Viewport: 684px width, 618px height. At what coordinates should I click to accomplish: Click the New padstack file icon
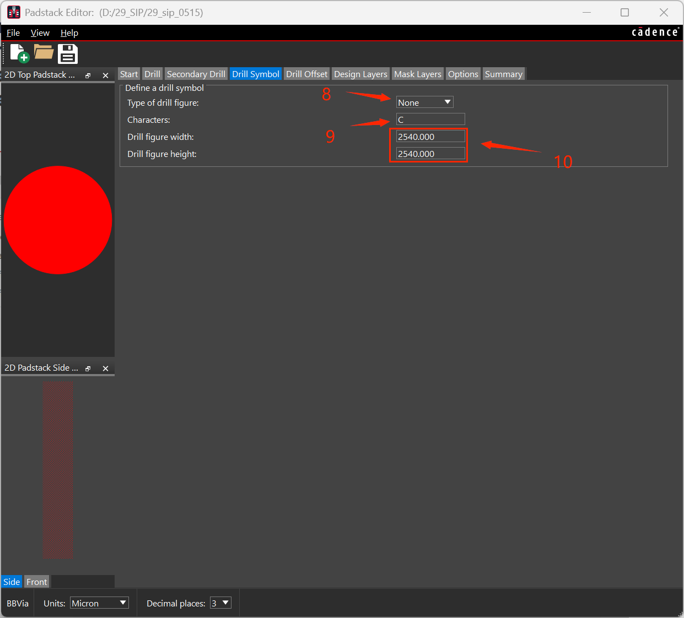click(x=20, y=53)
